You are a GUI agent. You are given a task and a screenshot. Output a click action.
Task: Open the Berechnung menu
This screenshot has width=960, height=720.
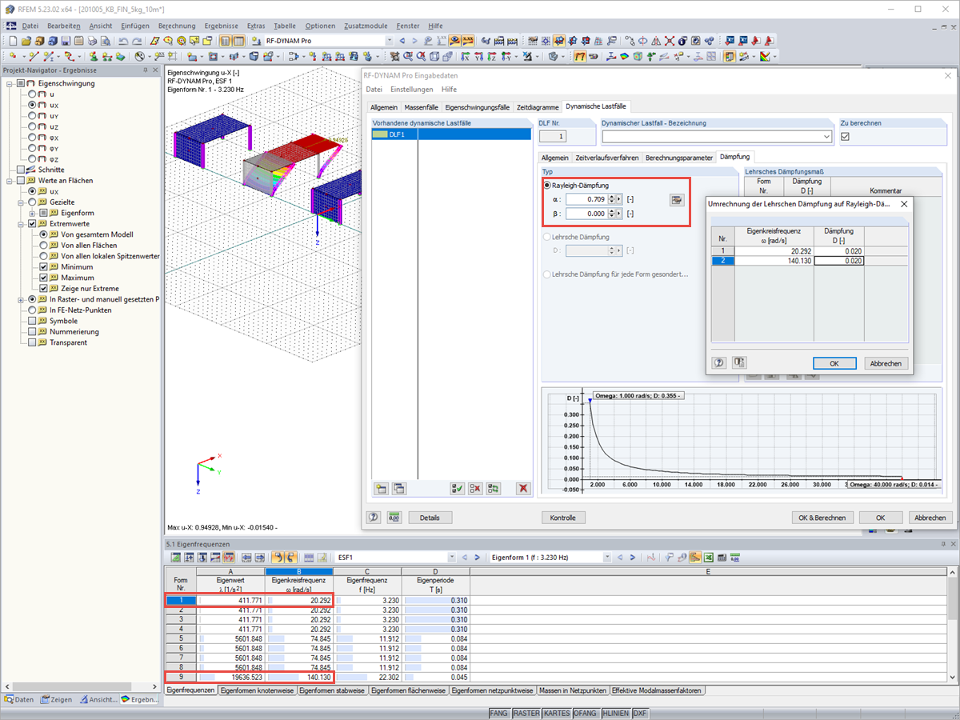click(x=176, y=26)
